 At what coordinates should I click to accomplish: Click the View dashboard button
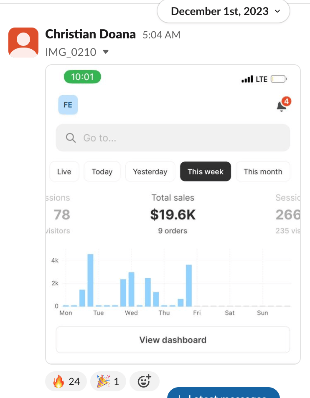point(173,340)
